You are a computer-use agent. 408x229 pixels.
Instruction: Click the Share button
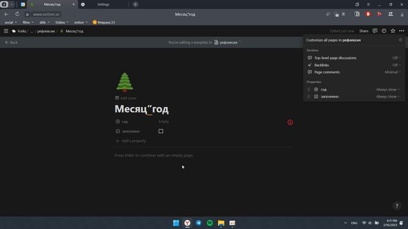pos(364,31)
